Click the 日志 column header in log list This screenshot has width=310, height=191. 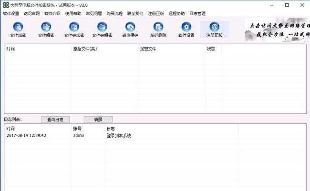[x=171, y=129]
